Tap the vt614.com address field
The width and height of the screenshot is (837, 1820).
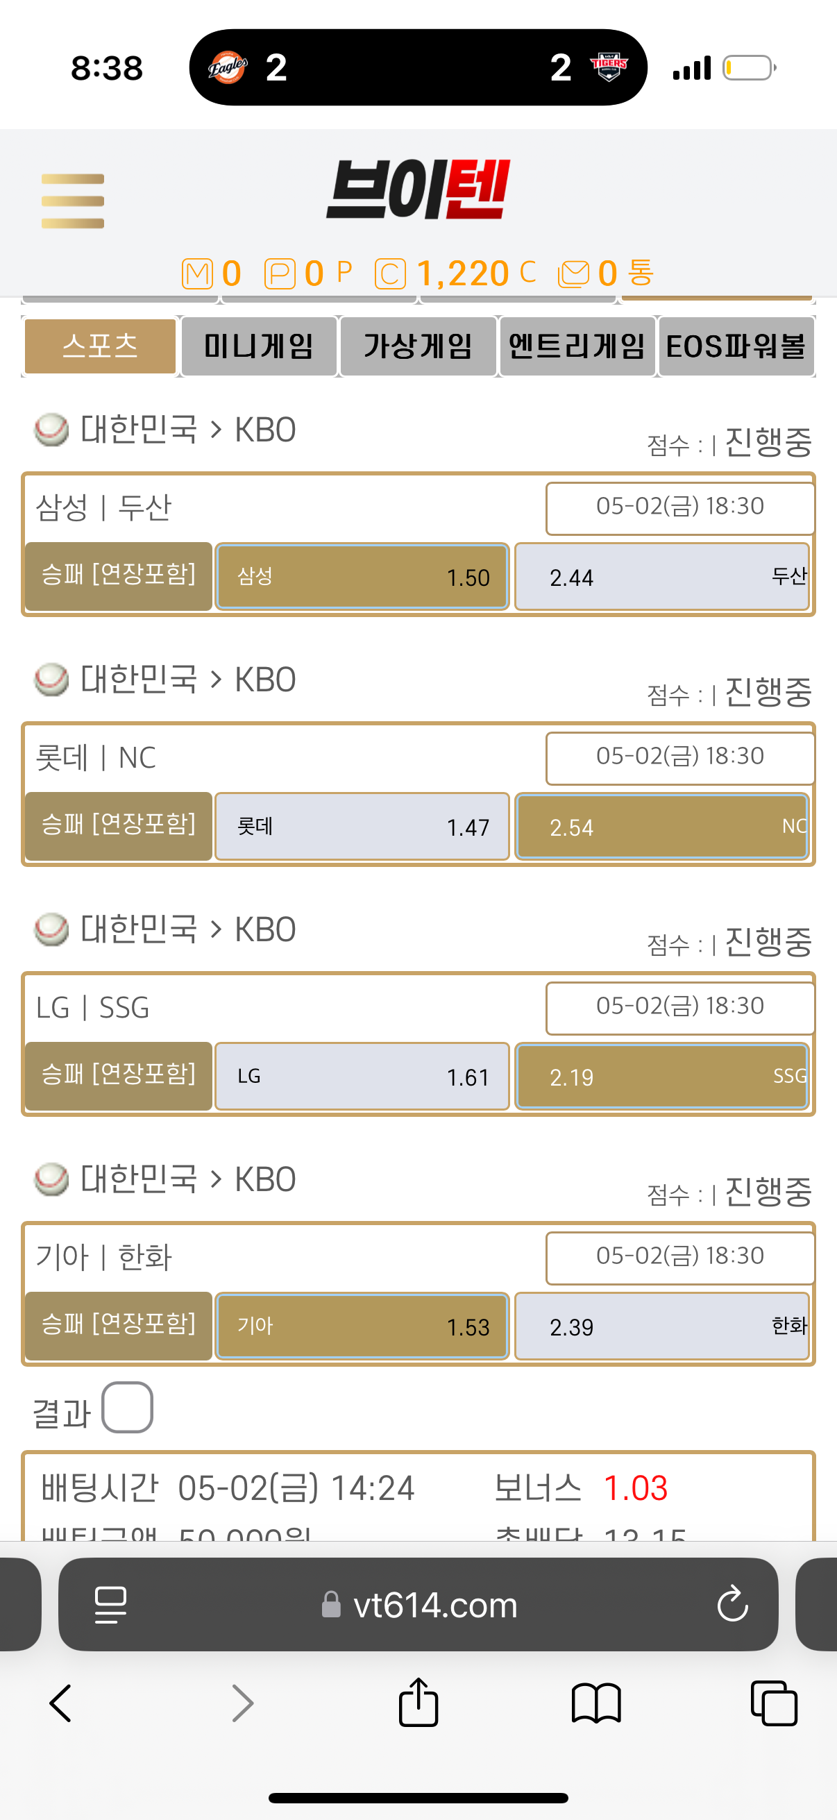(418, 1604)
